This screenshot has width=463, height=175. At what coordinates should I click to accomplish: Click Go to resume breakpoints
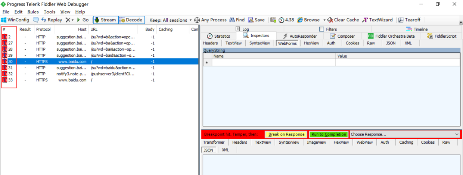pos(83,20)
